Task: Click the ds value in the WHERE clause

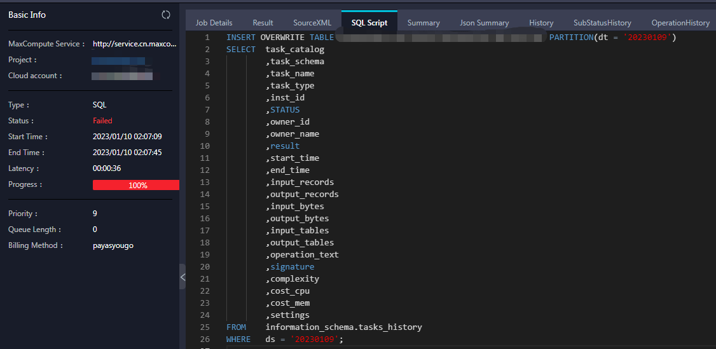Action: point(315,339)
